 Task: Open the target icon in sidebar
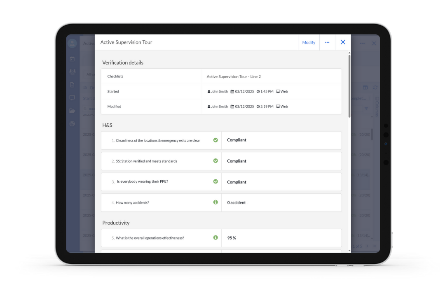coord(72,123)
